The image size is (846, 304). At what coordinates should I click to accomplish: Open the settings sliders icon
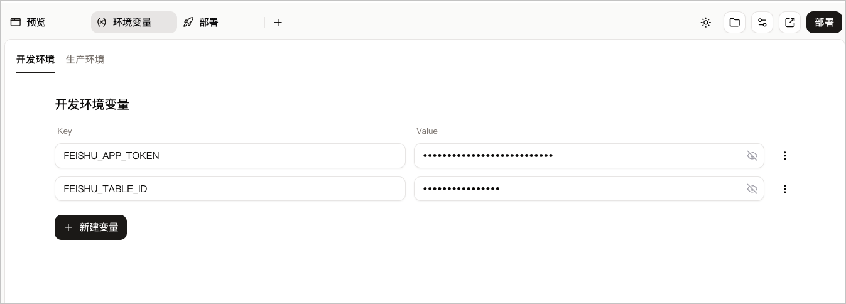[762, 23]
